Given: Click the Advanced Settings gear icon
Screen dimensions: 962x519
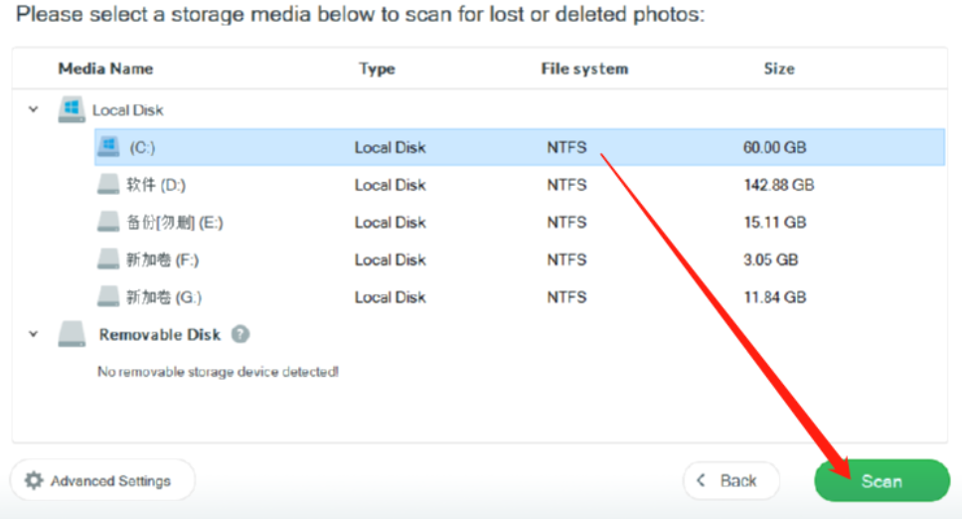Looking at the screenshot, I should (34, 480).
